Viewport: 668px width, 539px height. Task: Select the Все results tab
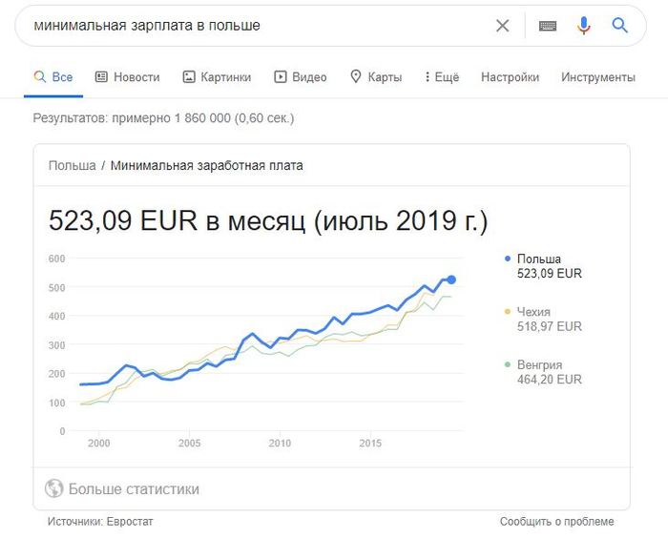coord(53,77)
